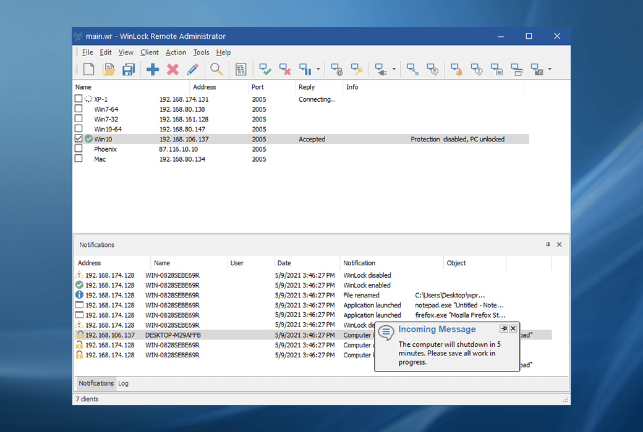Add a client with the blue plus
Screen dimensions: 643x432
(x=153, y=69)
